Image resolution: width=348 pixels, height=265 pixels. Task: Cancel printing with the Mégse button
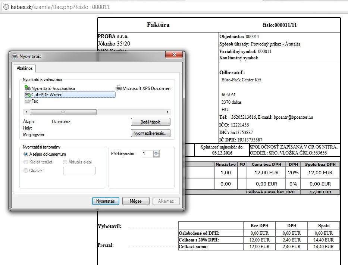136,201
